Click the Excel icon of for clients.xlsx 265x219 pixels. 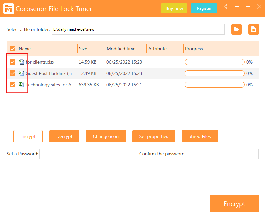click(21, 62)
